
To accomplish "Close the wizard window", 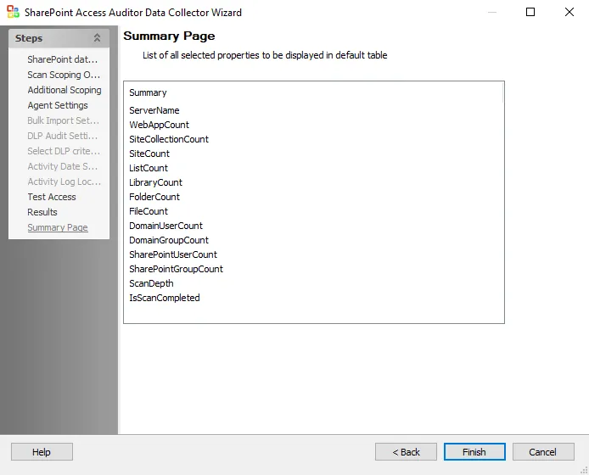I will [569, 12].
